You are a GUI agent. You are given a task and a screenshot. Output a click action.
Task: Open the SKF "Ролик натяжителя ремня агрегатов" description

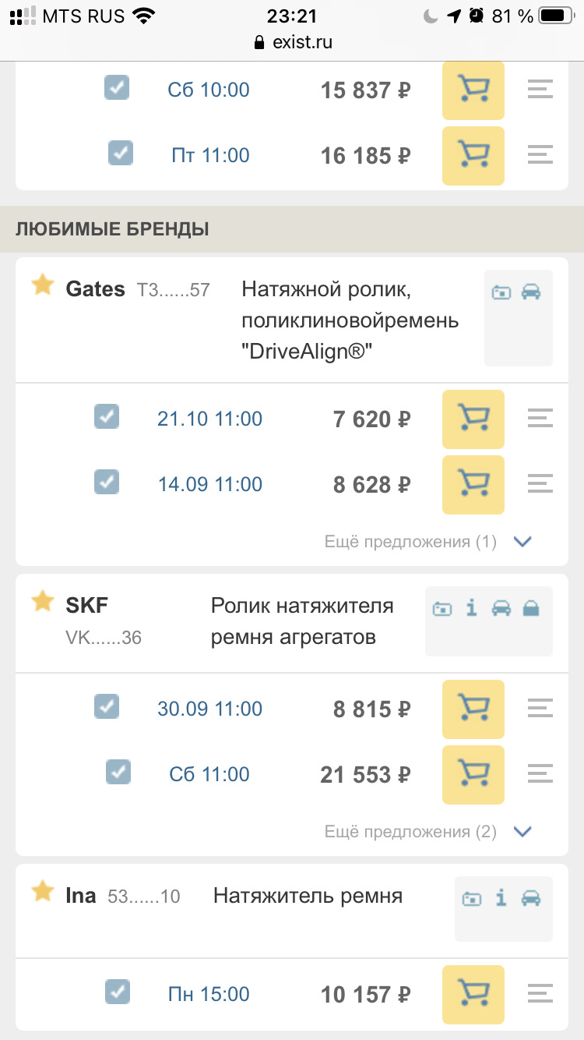(x=302, y=621)
